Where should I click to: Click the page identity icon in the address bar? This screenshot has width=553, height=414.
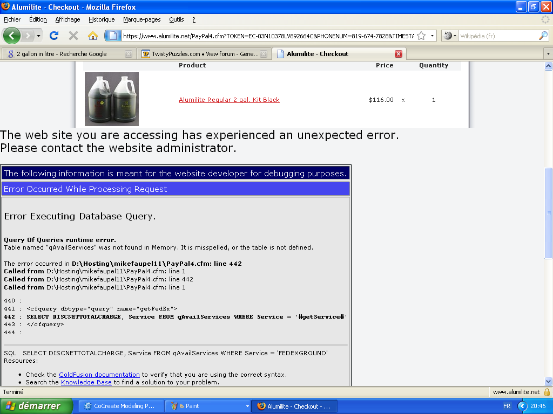point(113,36)
